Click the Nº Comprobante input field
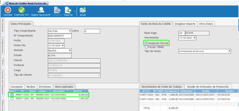The image size is (239, 111). [60, 36]
